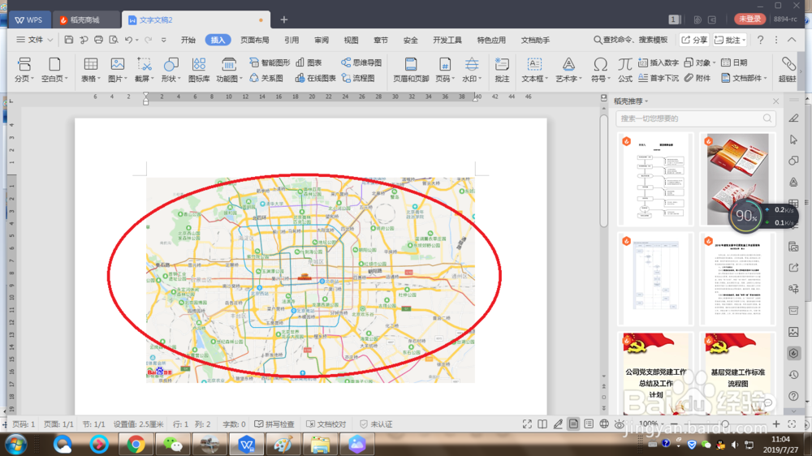The width and height of the screenshot is (812, 456).
Task: Select page layout view icon in status bar
Action: click(x=573, y=424)
